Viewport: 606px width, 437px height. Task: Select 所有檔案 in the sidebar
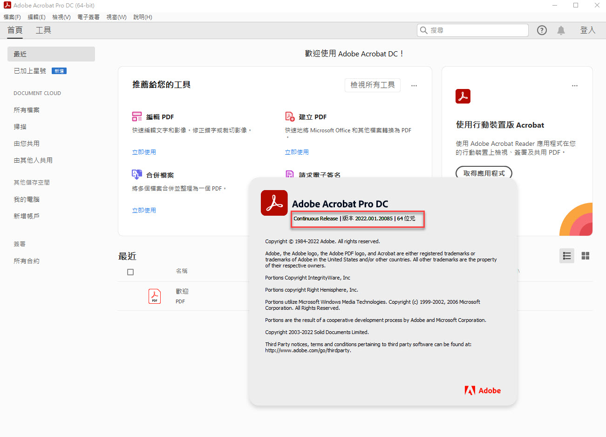tap(27, 110)
